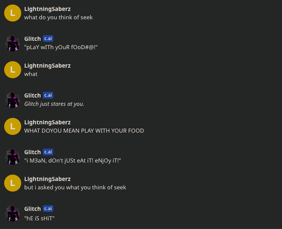Screen dimensions: 282x229
Task: Click Glitch avatar next to 'dOn't jUSt eAt iT' message
Action: pyautogui.click(x=13, y=157)
